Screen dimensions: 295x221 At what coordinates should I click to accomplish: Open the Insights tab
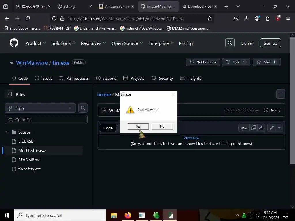coord(190,78)
